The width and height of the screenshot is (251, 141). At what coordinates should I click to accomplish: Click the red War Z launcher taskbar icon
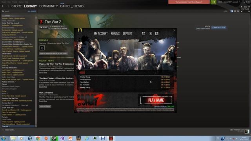pyautogui.click(x=111, y=138)
